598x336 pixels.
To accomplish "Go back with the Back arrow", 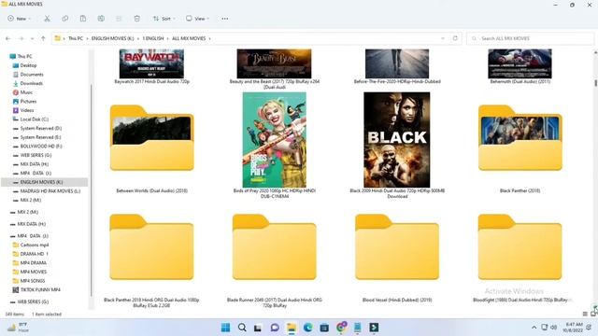I will (8, 38).
